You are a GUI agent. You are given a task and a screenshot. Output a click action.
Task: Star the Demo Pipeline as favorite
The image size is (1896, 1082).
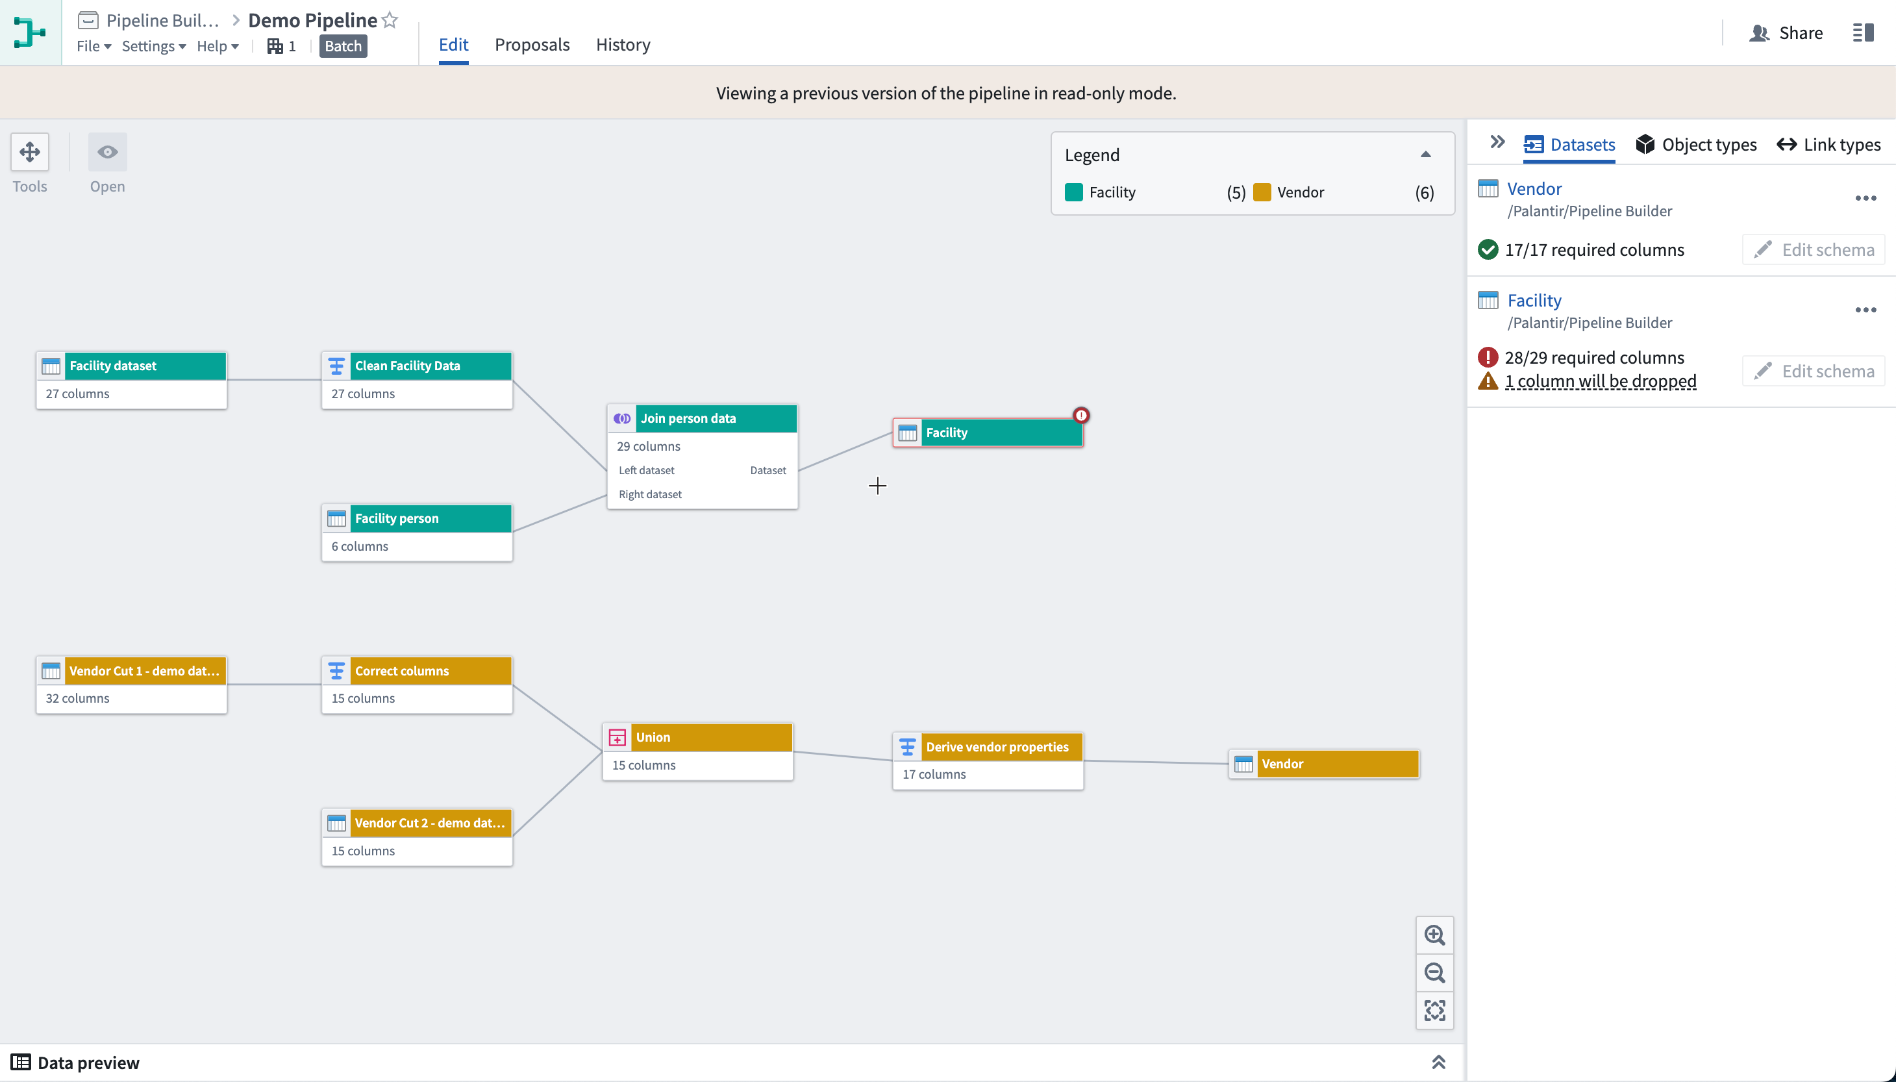[390, 20]
